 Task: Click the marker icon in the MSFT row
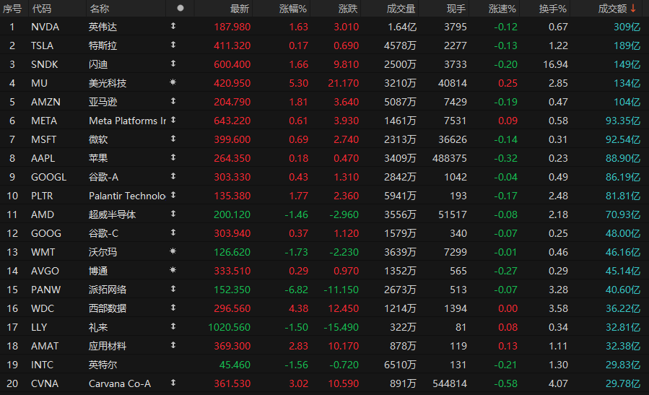[173, 139]
